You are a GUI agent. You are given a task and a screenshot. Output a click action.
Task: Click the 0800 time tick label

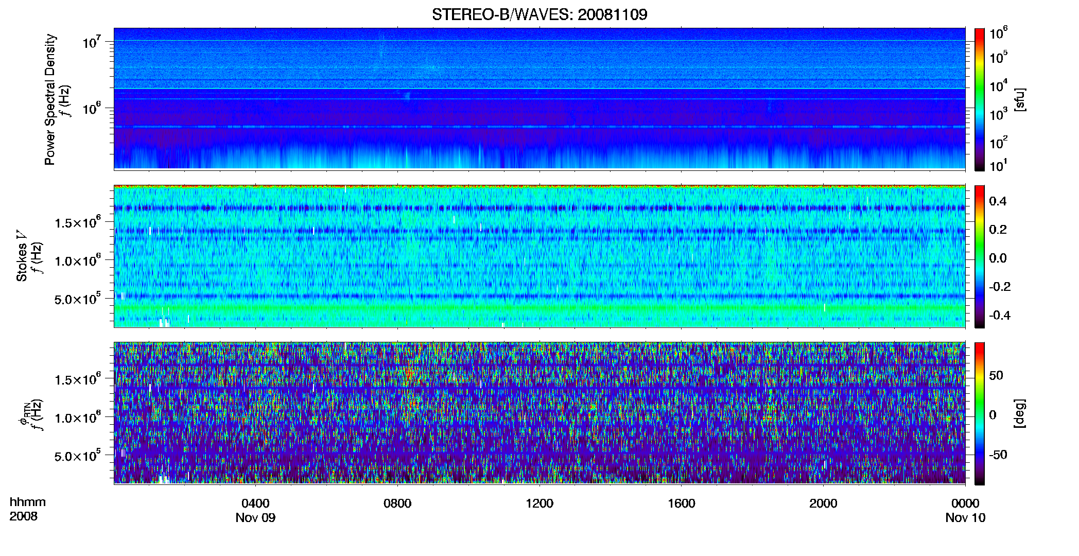pos(397,503)
